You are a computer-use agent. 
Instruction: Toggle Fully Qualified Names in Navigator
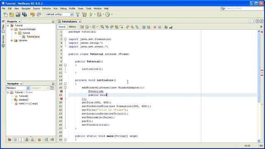tap(40, 139)
